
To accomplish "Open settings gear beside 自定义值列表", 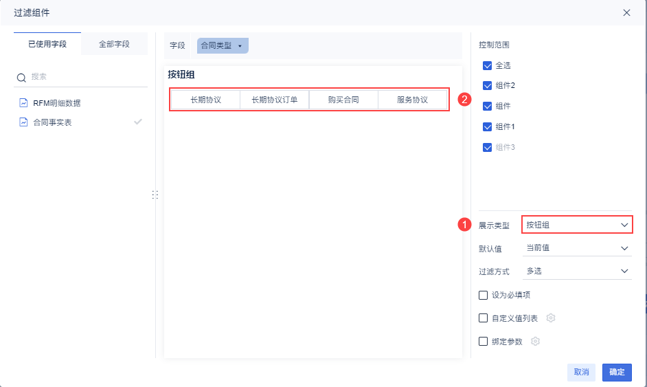I will tap(550, 318).
